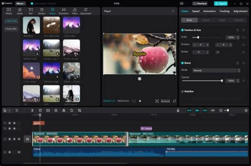Viewport: 251px width, 166px height.
Task: Open the Blend Mode dropdown showing Normal
Action: point(216,70)
